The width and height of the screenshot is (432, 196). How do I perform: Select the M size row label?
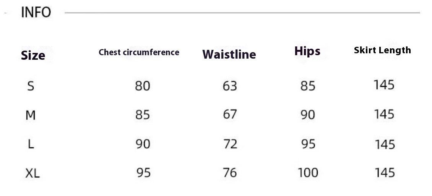coord(30,115)
